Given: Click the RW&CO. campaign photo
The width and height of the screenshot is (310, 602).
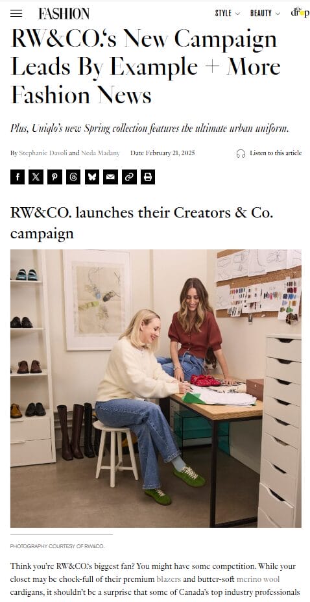Looking at the screenshot, I should pos(156,388).
